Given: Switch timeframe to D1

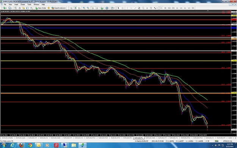Looking at the screenshot, I should [x=185, y=8].
